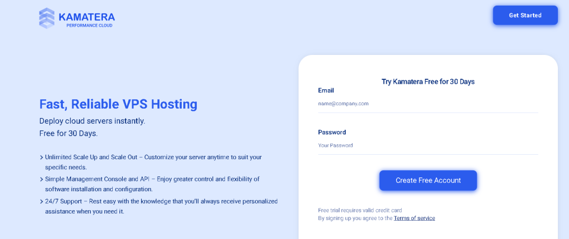
Task: Click the Password field label
Action: [332, 133]
